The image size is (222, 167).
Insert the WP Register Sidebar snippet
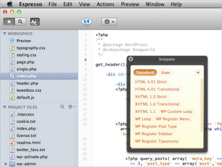154,134
